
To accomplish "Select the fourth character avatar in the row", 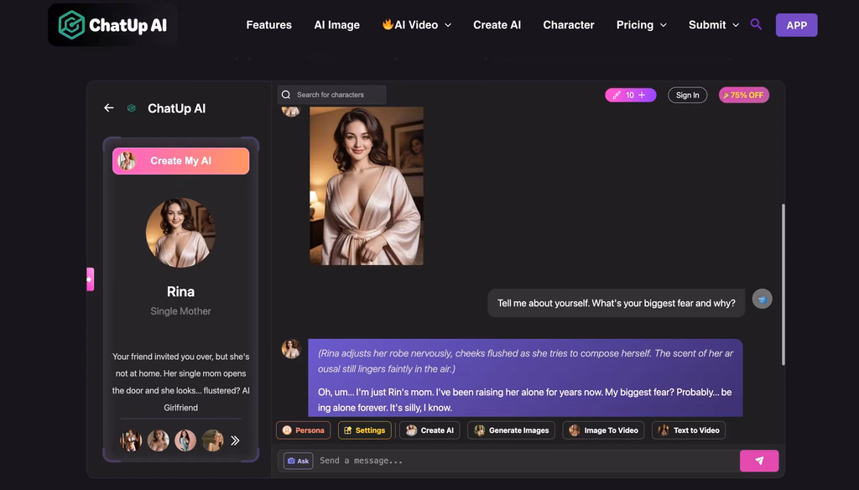I will pos(212,440).
